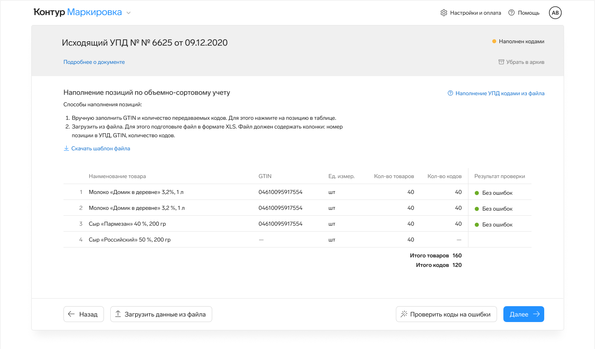Click the orange Наполнен кодами status indicator
This screenshot has height=349, width=595.
(x=494, y=41)
